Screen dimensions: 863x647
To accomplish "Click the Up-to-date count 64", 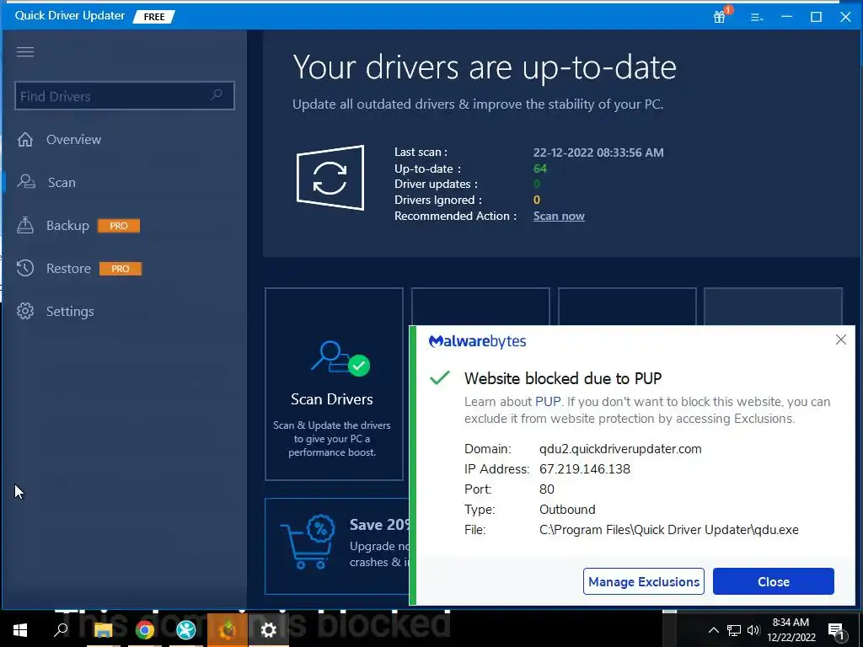I will [540, 168].
